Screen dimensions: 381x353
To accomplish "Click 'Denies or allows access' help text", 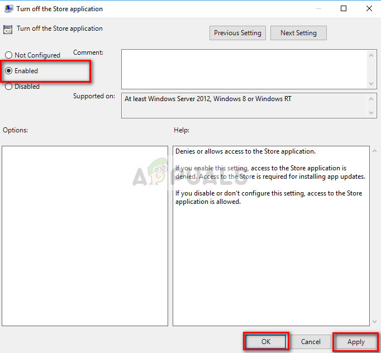I will (x=245, y=151).
